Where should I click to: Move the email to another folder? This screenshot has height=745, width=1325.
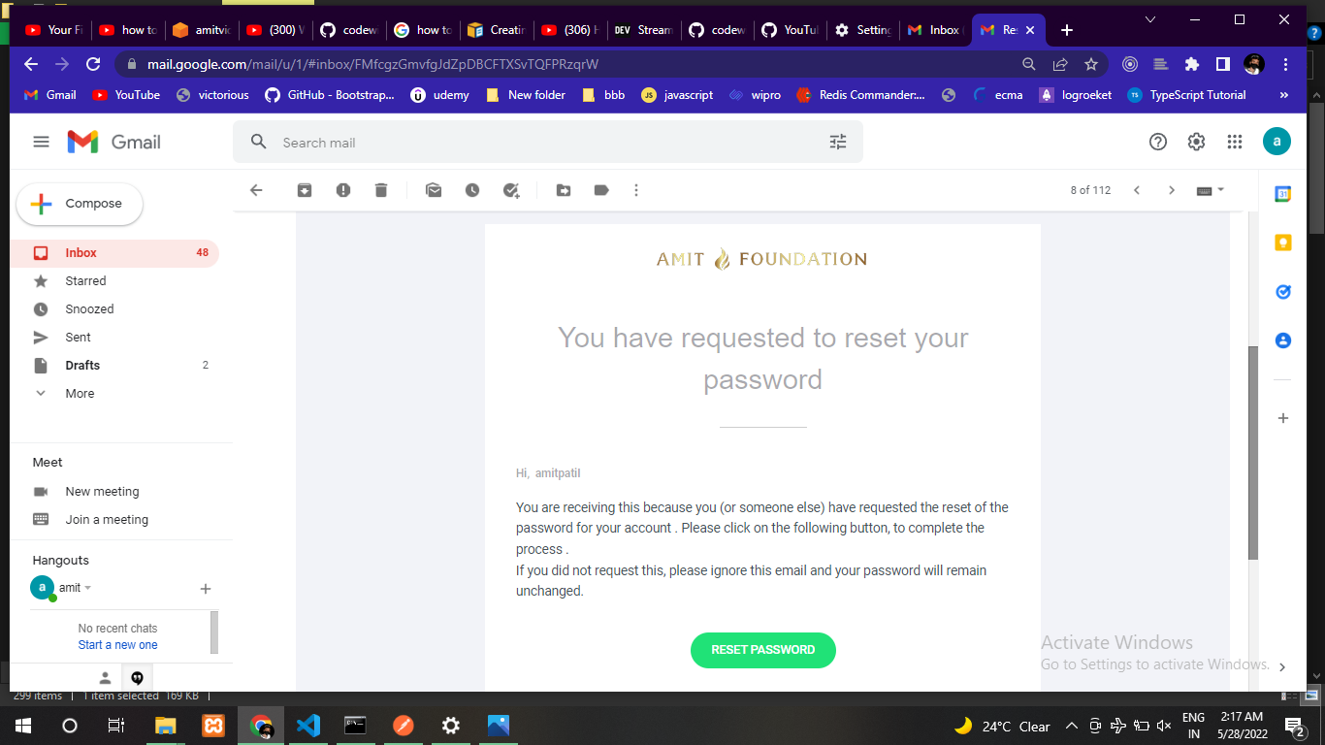(x=564, y=190)
